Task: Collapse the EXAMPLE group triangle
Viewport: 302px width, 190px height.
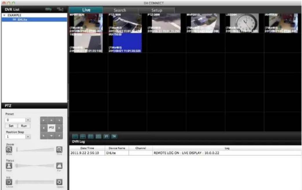Action: tap(4, 15)
